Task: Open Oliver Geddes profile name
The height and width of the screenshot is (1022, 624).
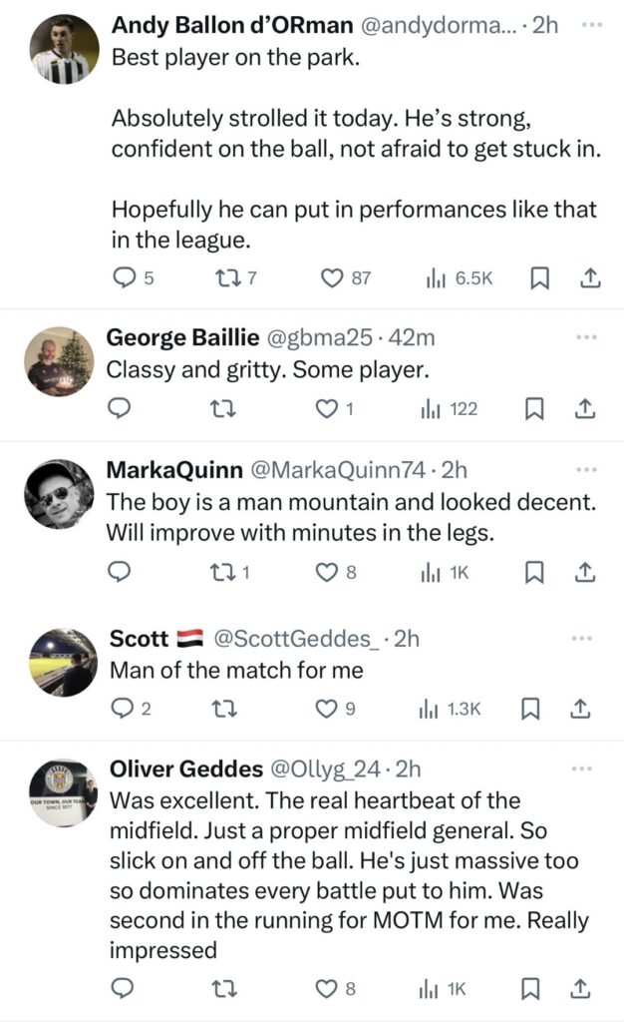Action: pos(184,768)
